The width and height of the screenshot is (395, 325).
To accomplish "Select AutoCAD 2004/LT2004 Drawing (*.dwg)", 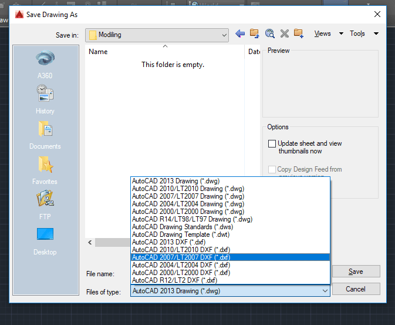I will 230,204.
